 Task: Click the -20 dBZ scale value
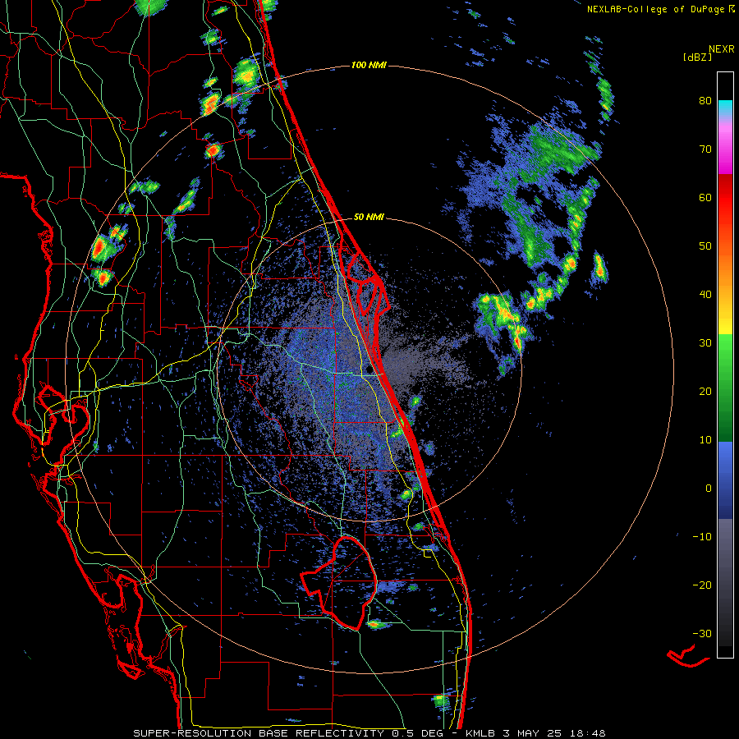(x=702, y=585)
